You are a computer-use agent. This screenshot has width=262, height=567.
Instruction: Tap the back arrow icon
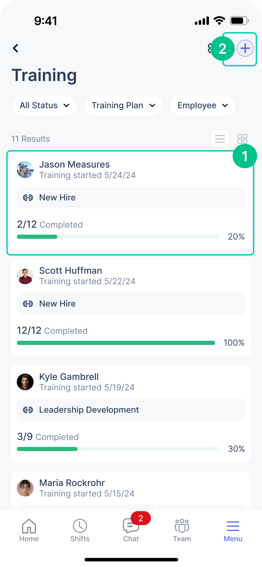pos(15,48)
